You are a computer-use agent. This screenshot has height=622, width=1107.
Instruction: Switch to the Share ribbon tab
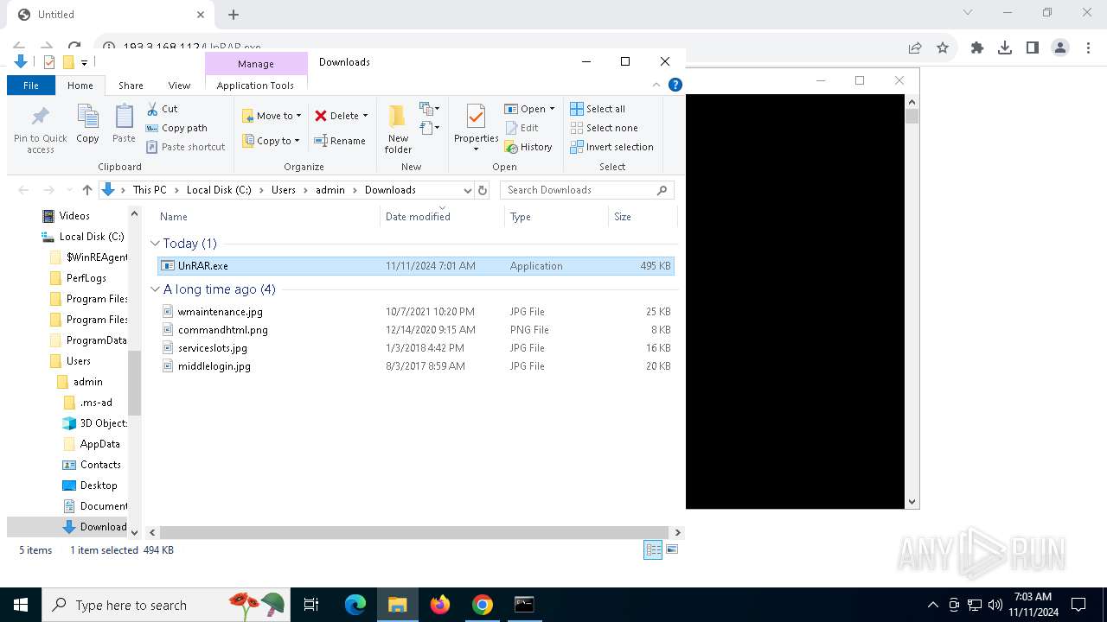coord(131,86)
